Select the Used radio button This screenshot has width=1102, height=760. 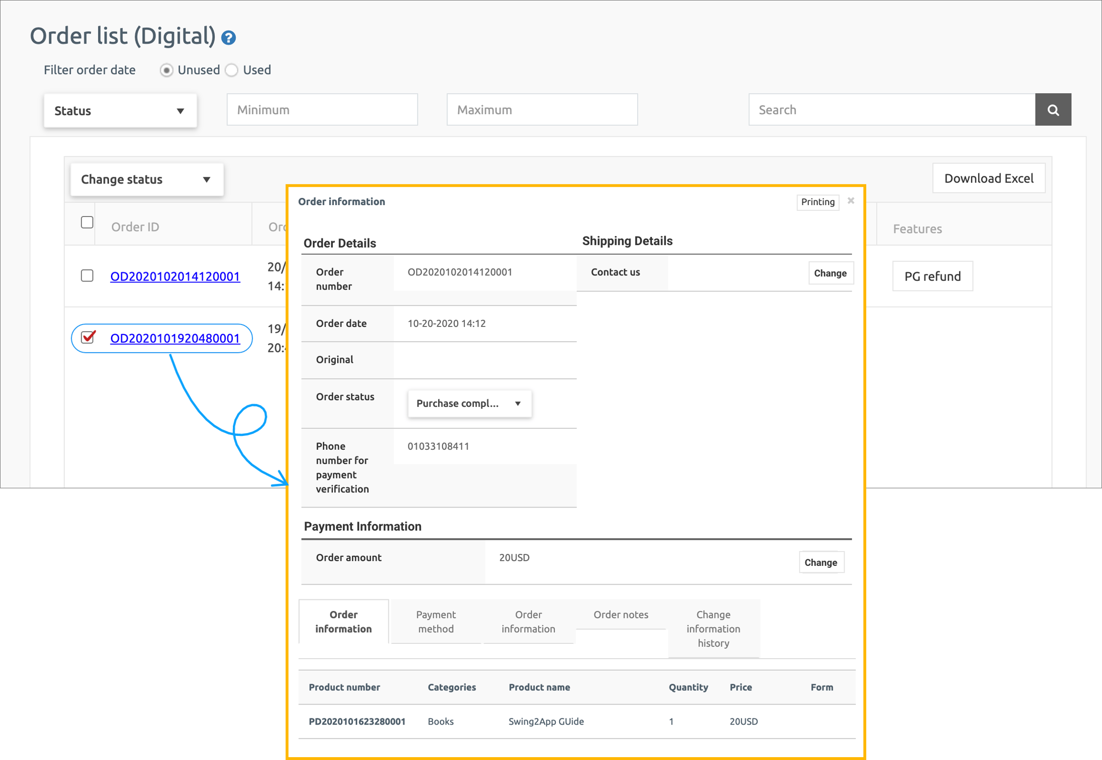232,70
